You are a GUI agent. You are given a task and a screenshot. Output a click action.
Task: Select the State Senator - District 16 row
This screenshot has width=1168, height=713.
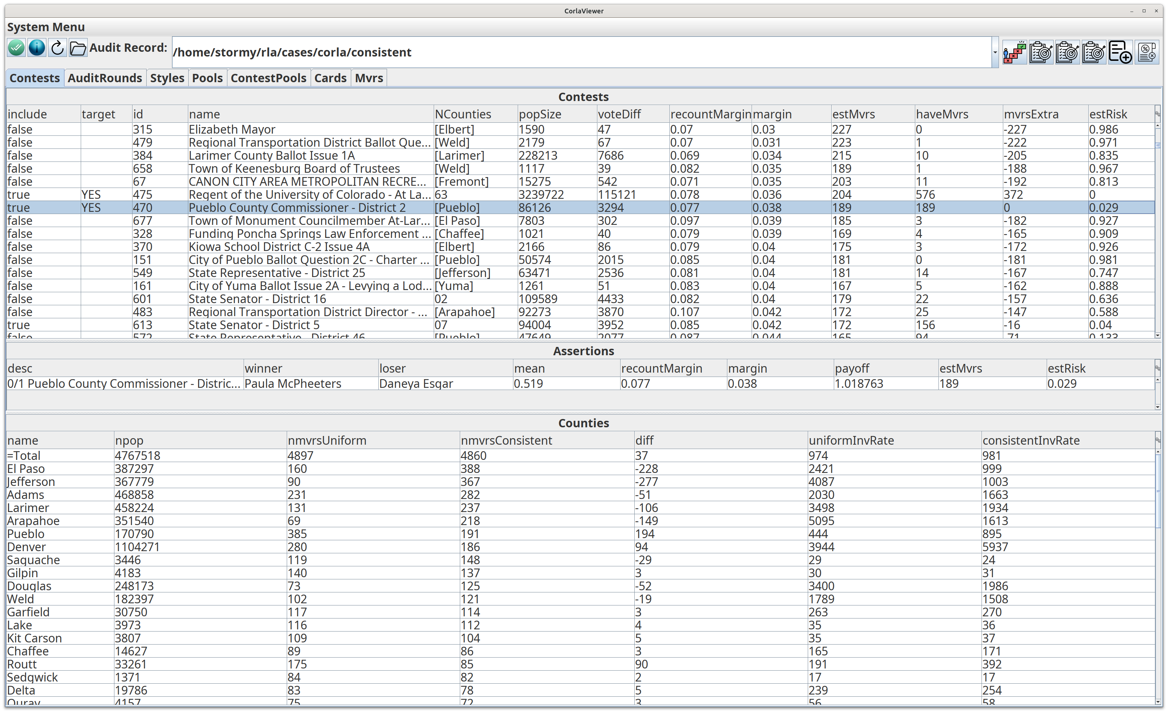click(580, 299)
